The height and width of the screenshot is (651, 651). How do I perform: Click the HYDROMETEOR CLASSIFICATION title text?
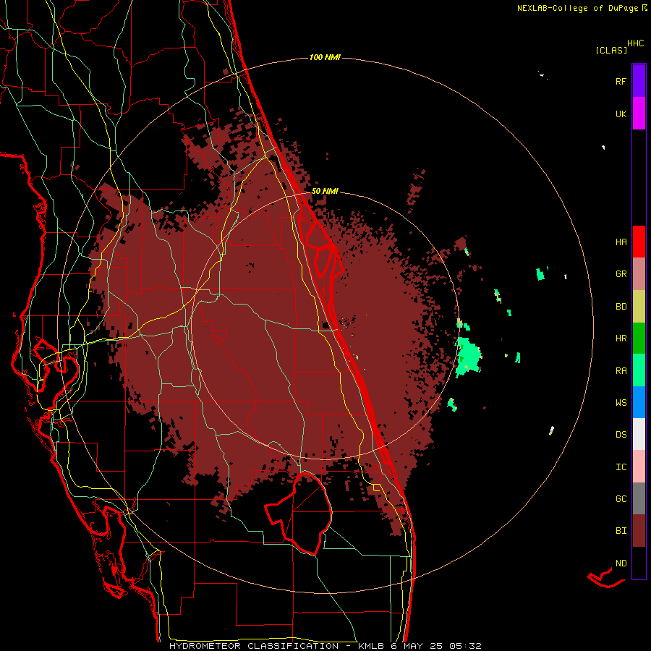pyautogui.click(x=254, y=646)
